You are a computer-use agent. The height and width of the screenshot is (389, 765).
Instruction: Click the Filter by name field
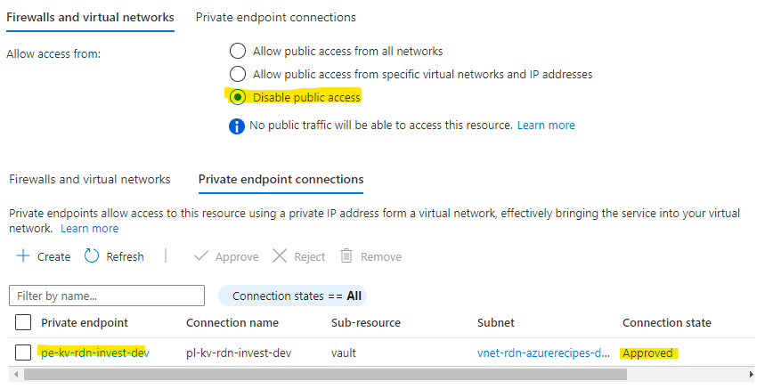click(106, 296)
